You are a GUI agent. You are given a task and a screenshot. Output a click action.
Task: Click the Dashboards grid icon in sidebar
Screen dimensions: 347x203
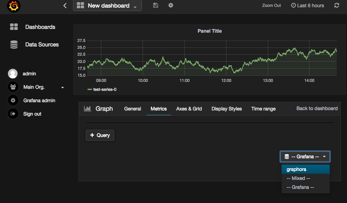[14, 27]
